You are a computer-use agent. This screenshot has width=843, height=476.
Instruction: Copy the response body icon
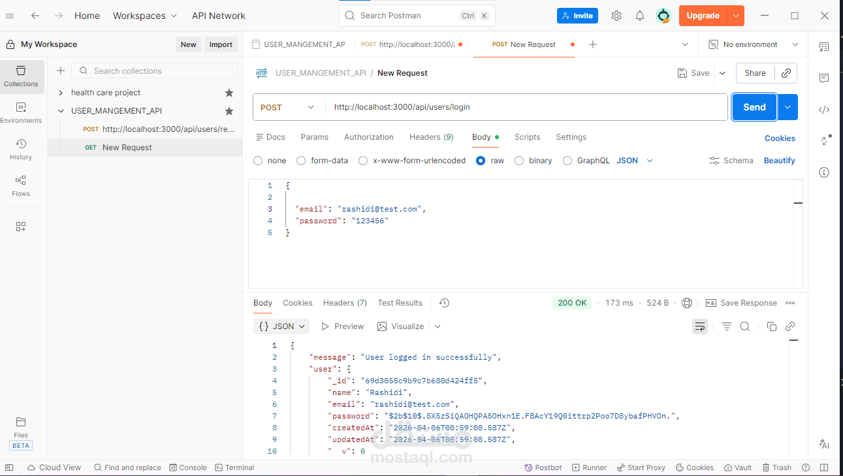(x=772, y=326)
